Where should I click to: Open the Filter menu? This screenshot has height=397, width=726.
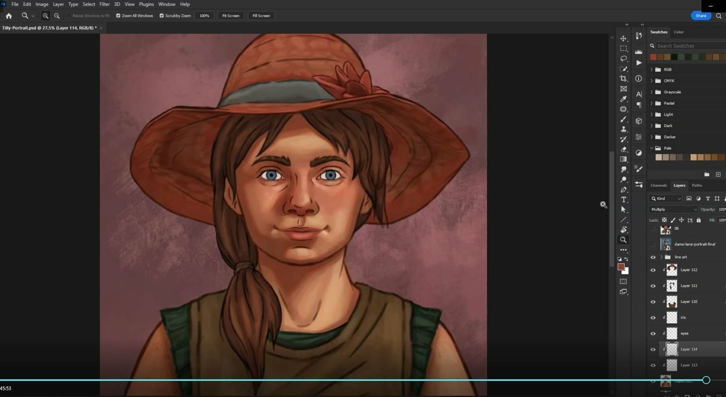(104, 4)
